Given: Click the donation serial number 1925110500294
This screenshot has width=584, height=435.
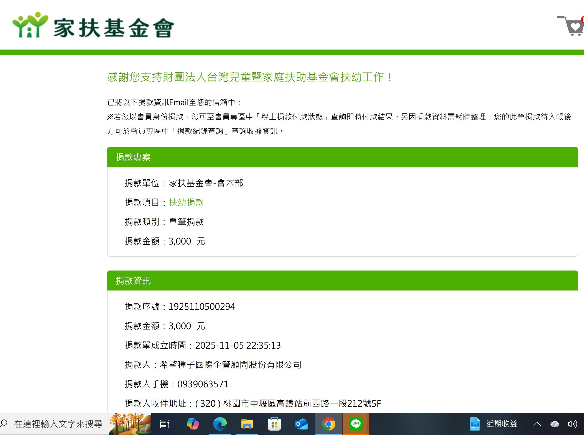Looking at the screenshot, I should pyautogui.click(x=202, y=307).
